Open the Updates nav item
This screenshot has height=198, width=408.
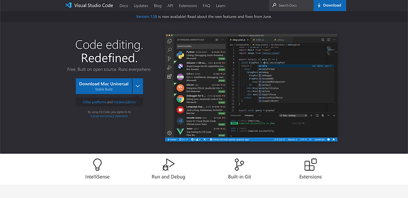[x=141, y=6]
